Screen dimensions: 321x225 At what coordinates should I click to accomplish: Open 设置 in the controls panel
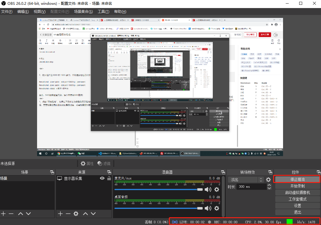pos(297,206)
